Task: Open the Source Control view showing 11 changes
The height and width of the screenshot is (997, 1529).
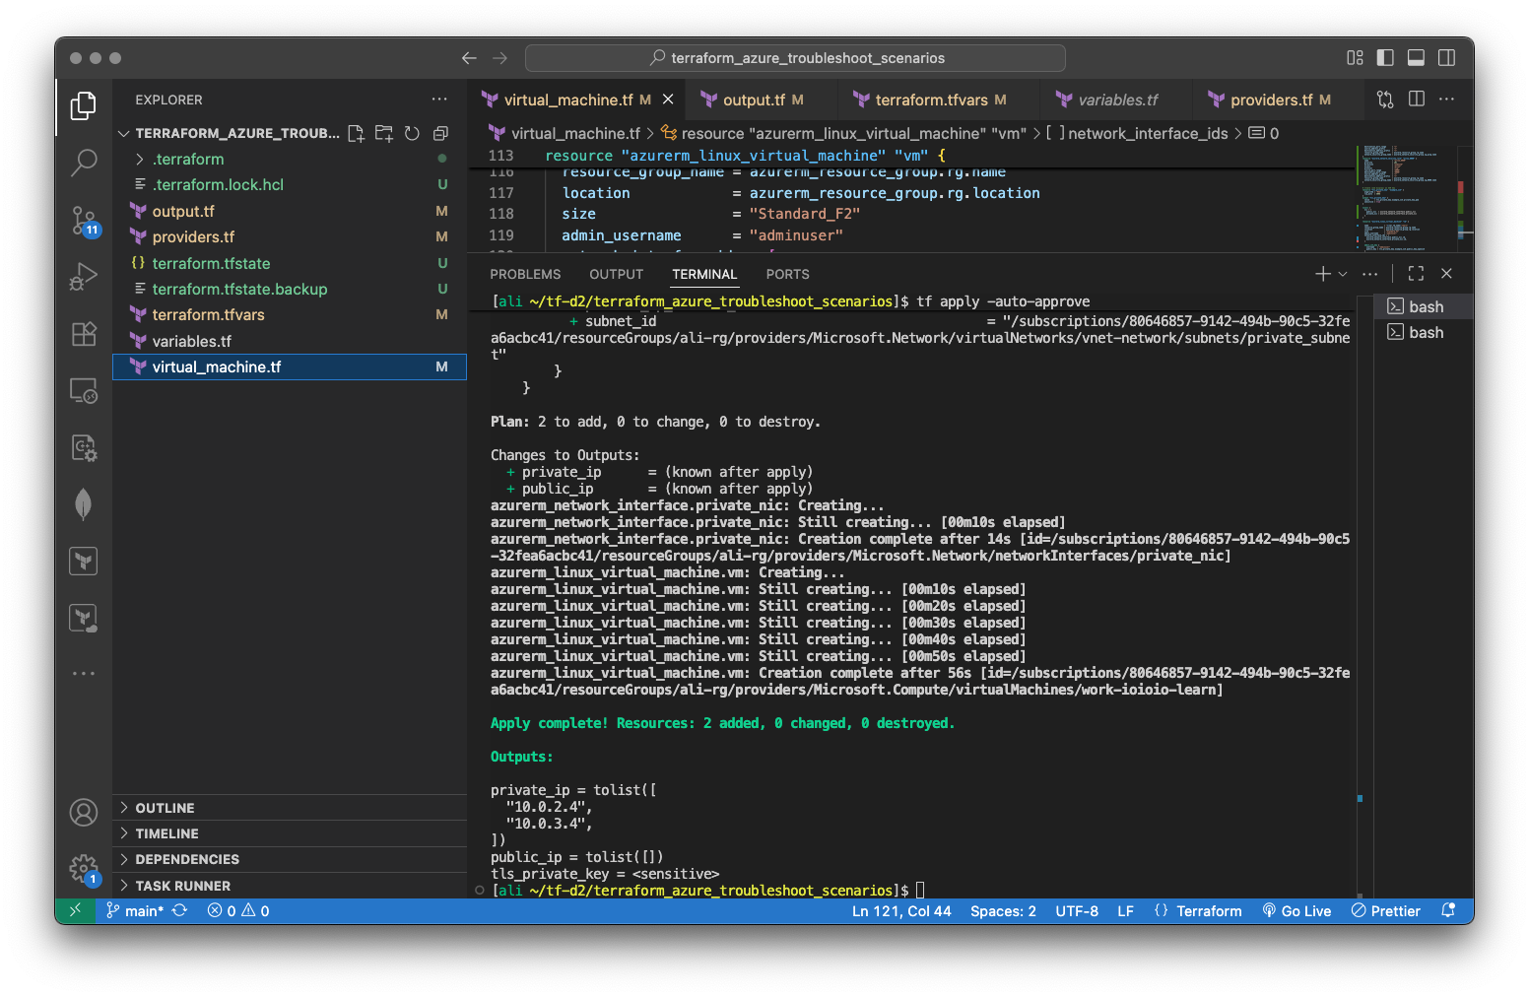Action: pyautogui.click(x=84, y=222)
